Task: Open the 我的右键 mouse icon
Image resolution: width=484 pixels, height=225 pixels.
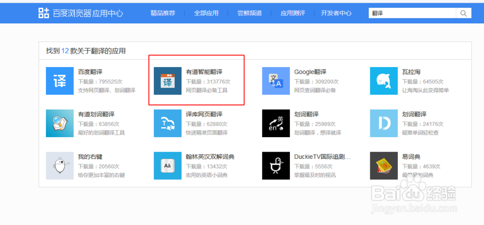Action: [x=60, y=166]
